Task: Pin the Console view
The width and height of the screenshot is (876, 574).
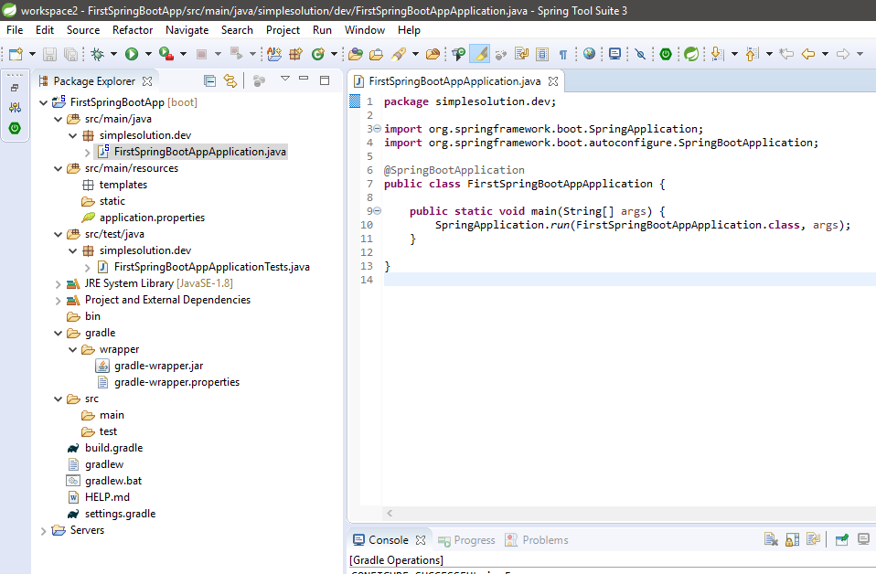Action: pos(841,540)
